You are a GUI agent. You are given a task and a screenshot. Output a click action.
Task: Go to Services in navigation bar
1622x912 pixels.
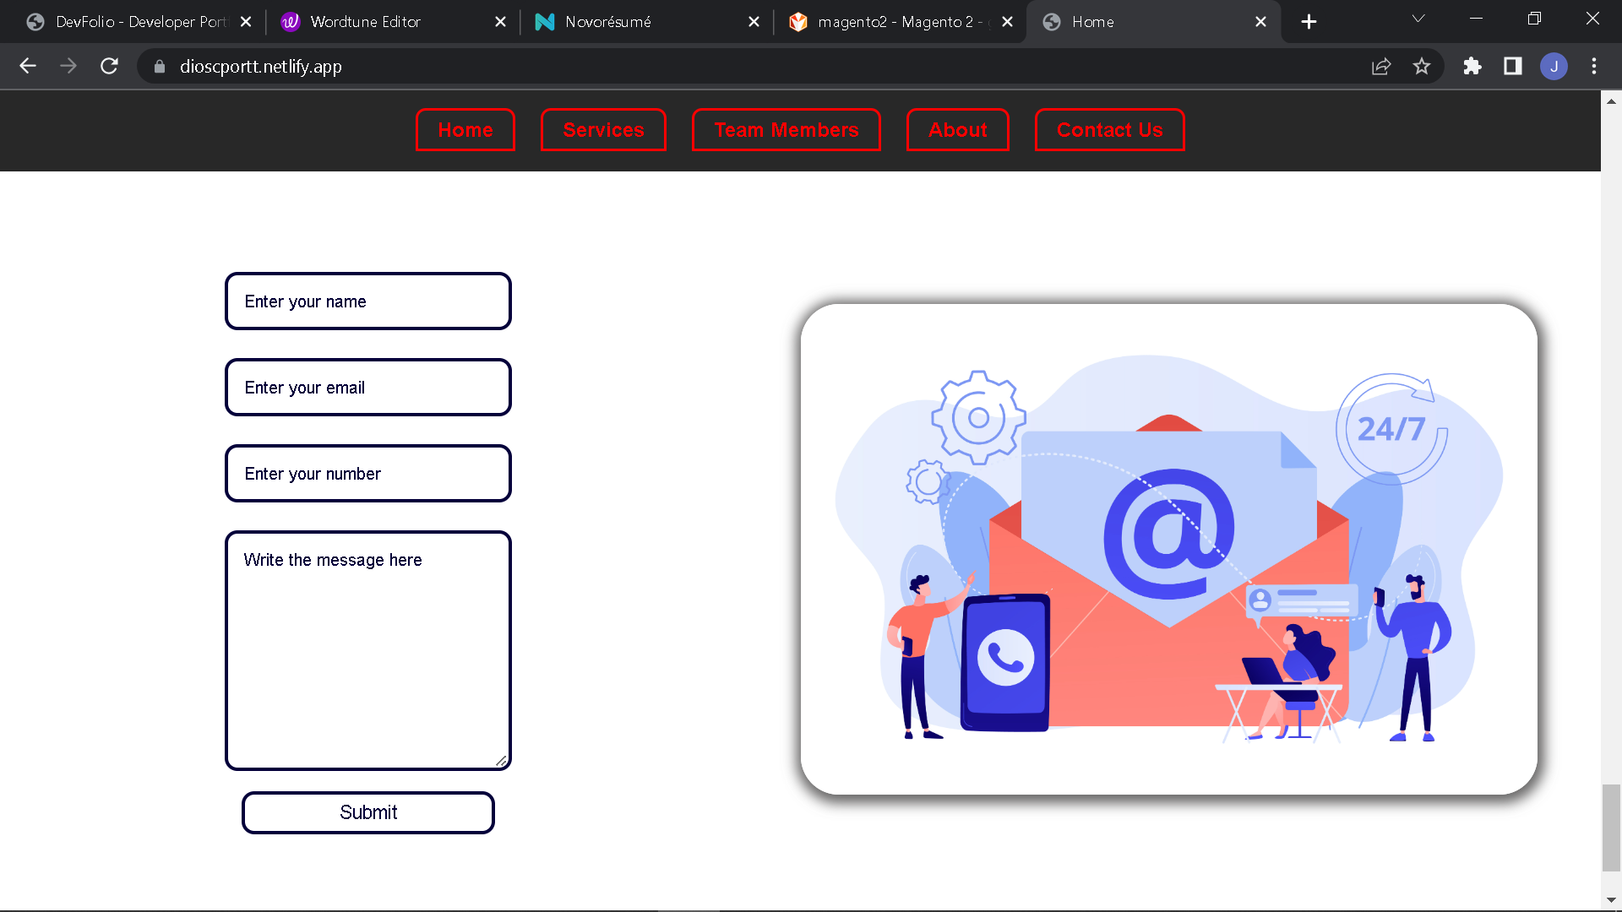click(x=603, y=130)
